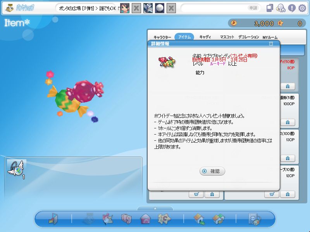Click the chat channel text ポンタの広場
Image resolution: width=310 pixels, height=232 pixels.
click(70, 8)
